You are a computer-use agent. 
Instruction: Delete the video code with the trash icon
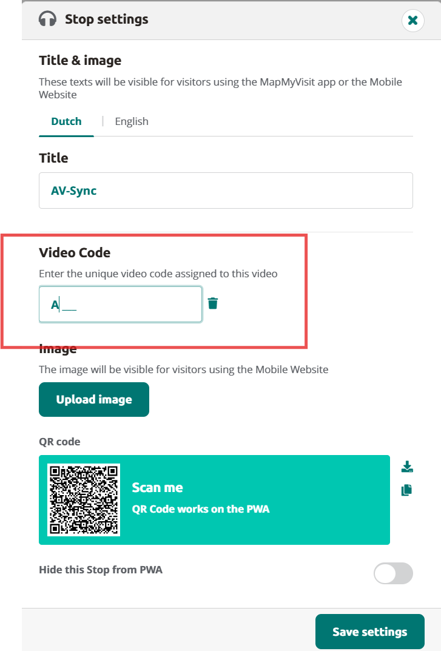tap(213, 303)
